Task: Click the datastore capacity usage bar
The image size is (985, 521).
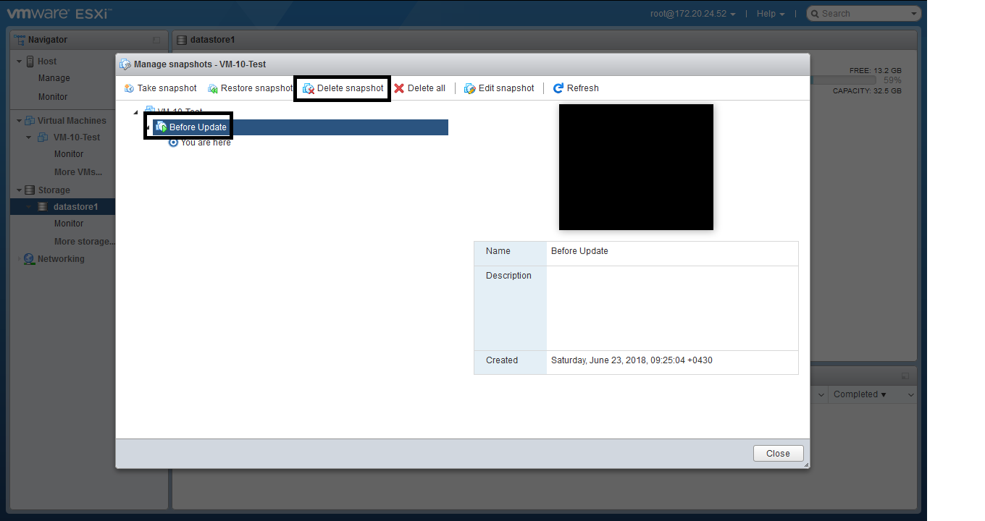Action: coord(844,80)
